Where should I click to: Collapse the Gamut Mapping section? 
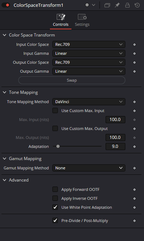(x=5, y=159)
